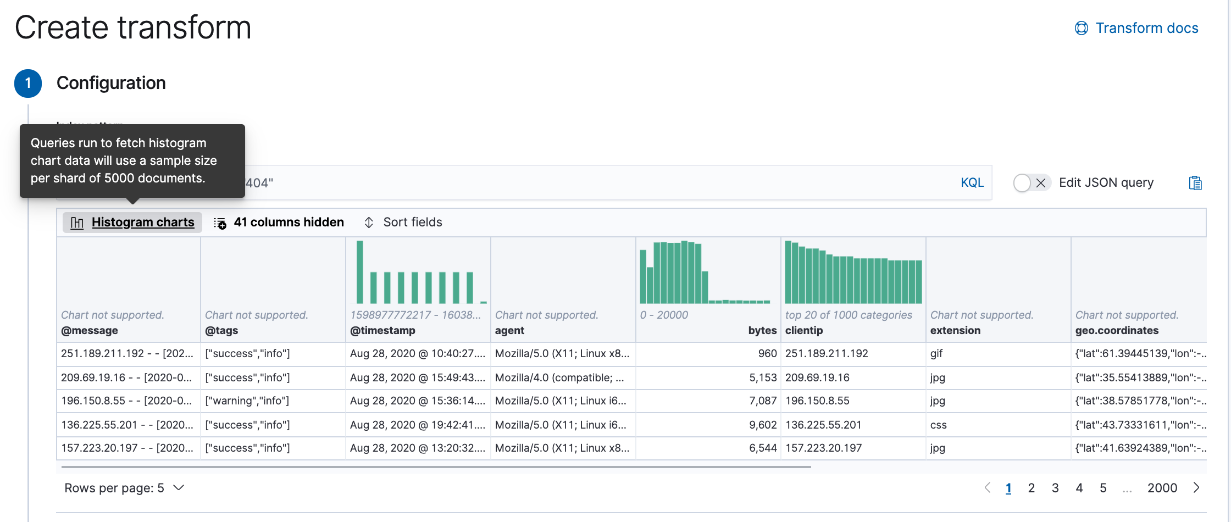Go to page 2 of results
Image resolution: width=1231 pixels, height=522 pixels.
click(1032, 488)
